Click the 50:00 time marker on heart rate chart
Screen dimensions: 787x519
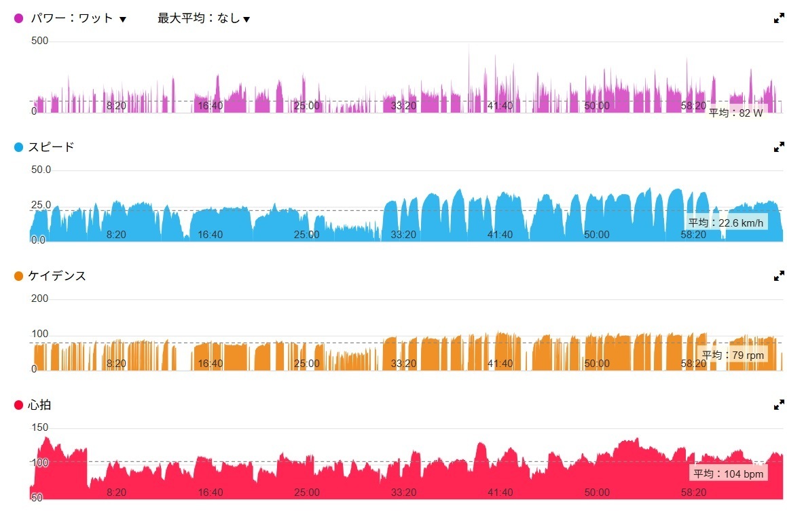[596, 493]
